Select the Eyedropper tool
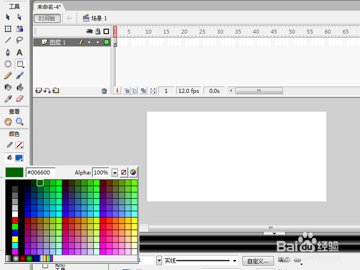Screen dimensions: 360x270 click(8, 99)
